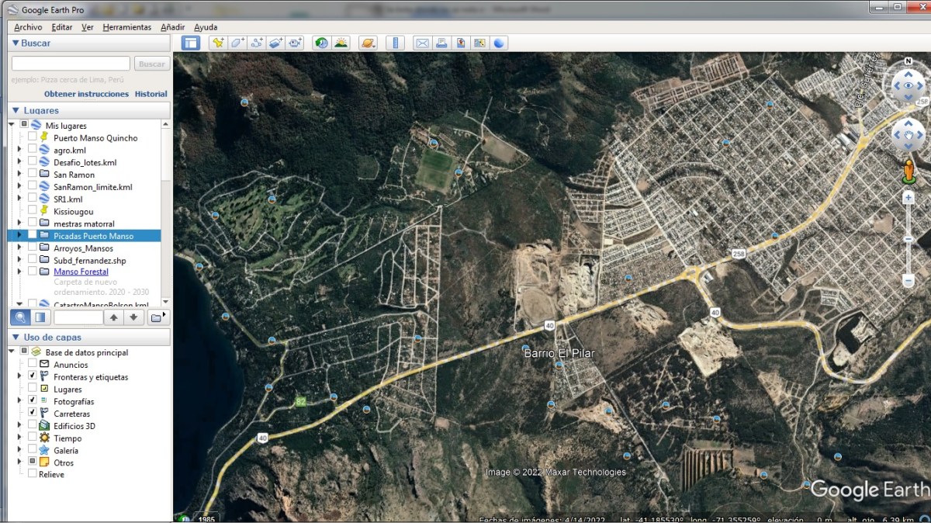Screen dimensions: 931x523
Task: Click the email envelope toolbar icon
Action: pos(422,43)
